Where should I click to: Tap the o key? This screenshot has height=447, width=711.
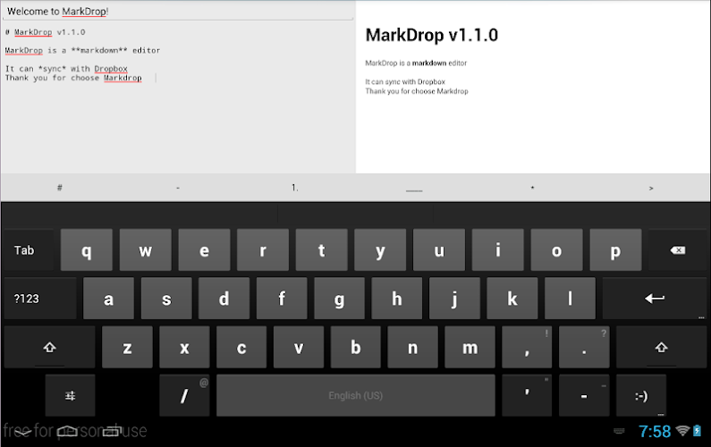pos(557,250)
